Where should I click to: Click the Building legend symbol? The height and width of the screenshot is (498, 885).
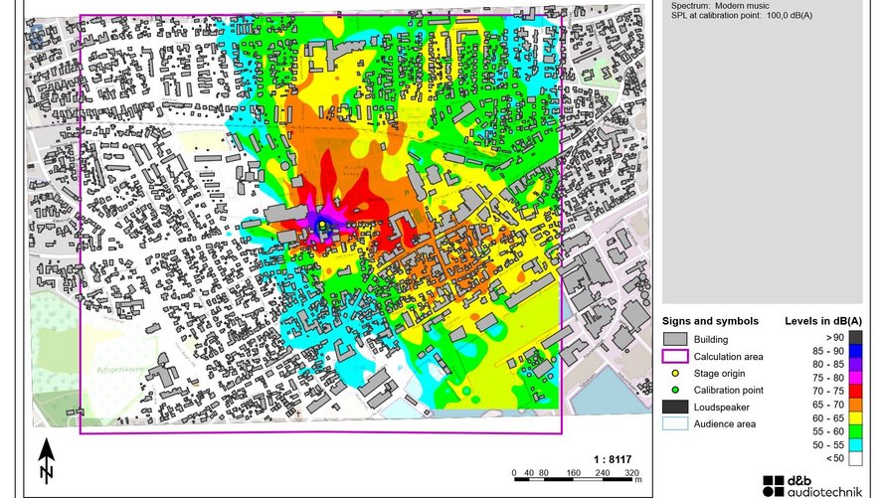(675, 339)
